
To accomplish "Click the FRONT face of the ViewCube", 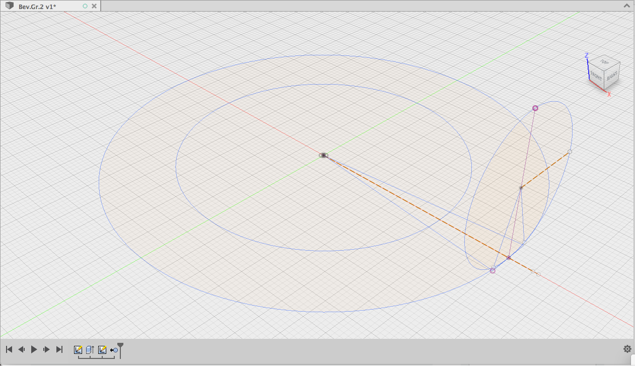I will (596, 76).
